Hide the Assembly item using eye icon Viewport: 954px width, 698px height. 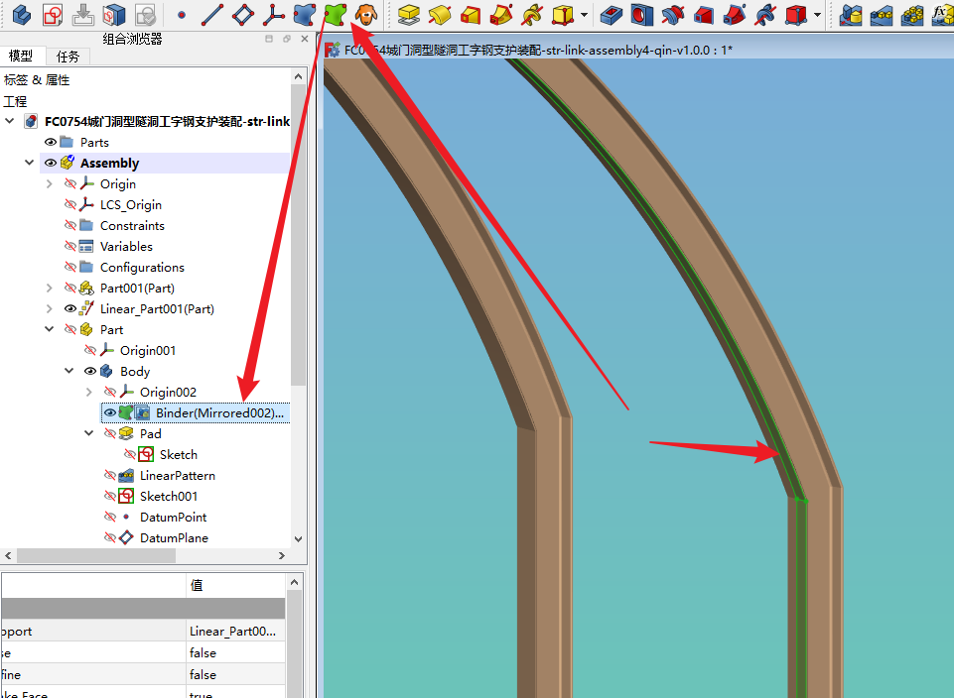click(51, 164)
